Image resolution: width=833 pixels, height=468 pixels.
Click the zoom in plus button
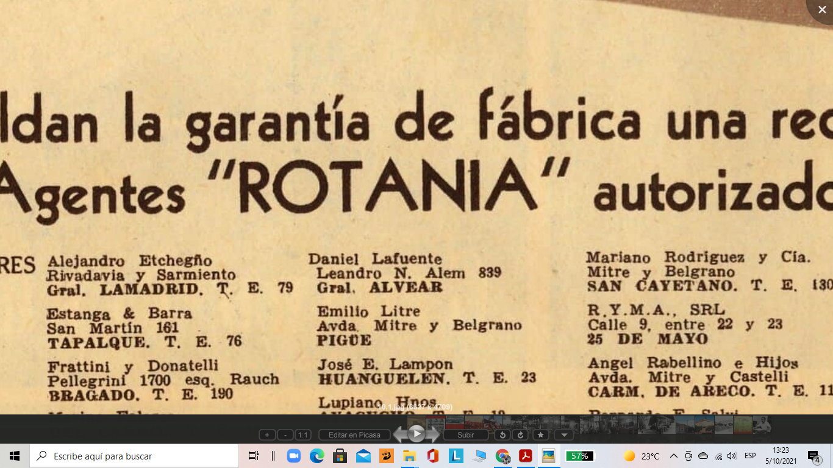(x=266, y=435)
